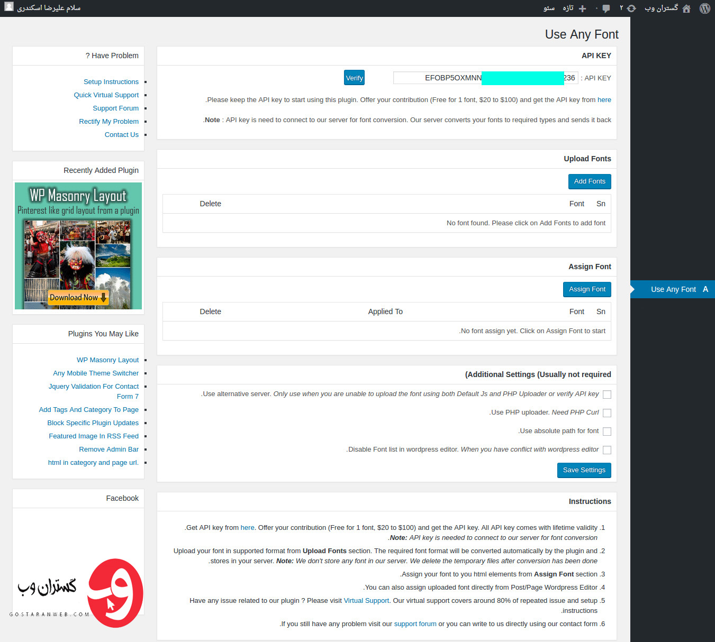Open the سلام علیرضا اسکندری account menu
The width and height of the screenshot is (715, 642).
[49, 8]
